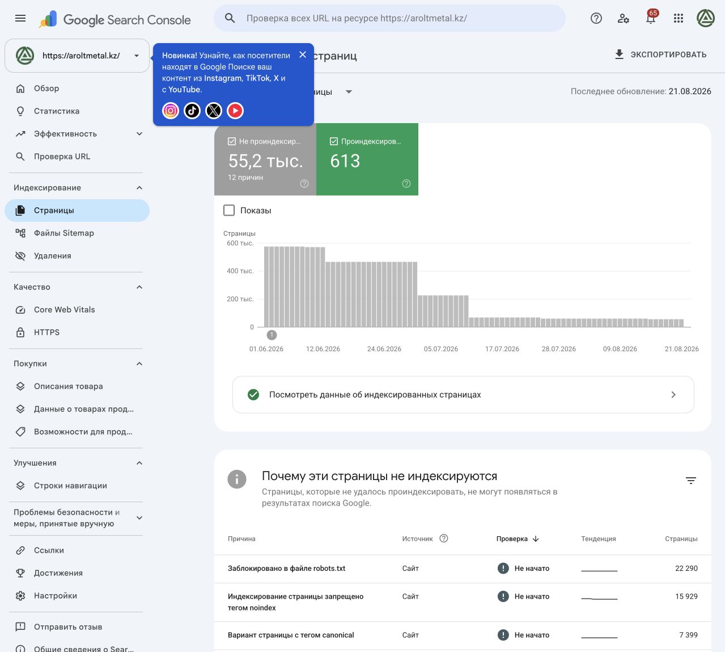Viewport: 725px width, 652px height.
Task: Click help icon on Проиндексировано card
Action: tap(406, 183)
